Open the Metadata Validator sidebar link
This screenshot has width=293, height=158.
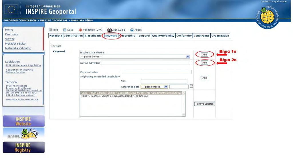18,48
